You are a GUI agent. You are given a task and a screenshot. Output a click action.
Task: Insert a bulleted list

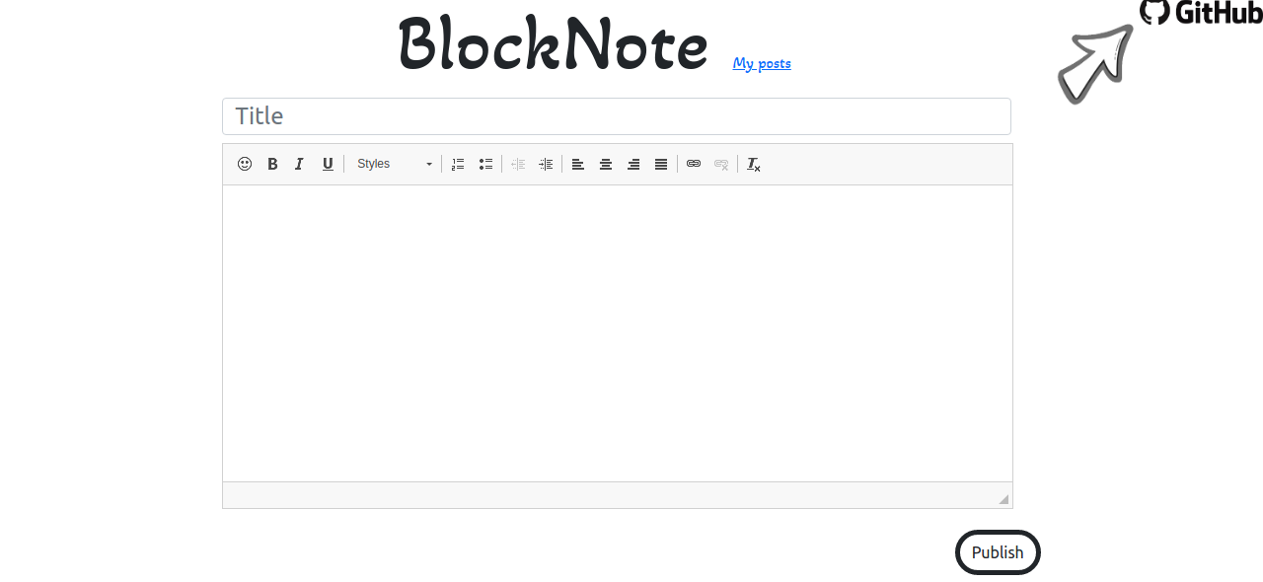pos(485,164)
